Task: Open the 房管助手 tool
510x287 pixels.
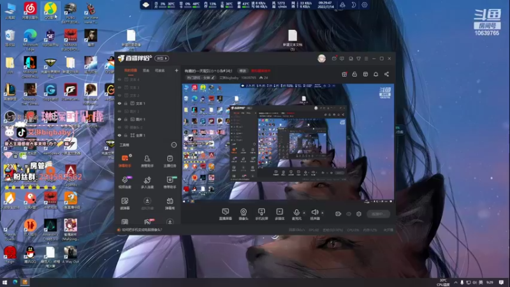Action: pos(147,161)
